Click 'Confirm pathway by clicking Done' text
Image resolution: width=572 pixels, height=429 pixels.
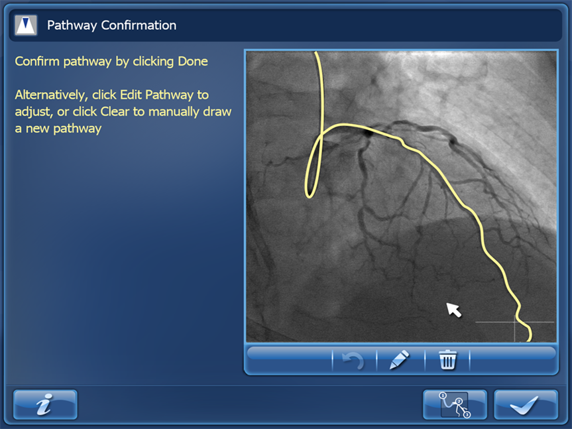(111, 61)
